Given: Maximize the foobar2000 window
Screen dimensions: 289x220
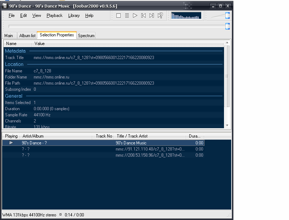Looking at the screenshot, I should pos(220,6).
